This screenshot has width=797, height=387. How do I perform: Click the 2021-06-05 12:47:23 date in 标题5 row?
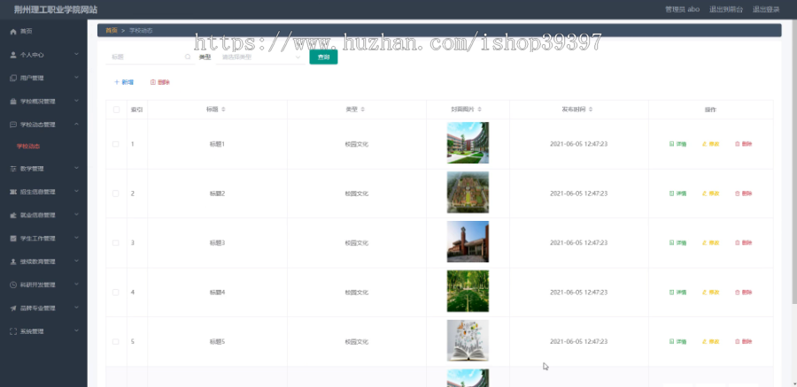578,341
